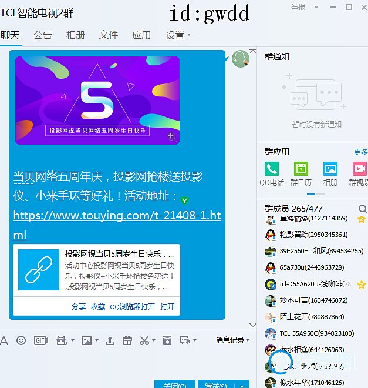Open send button options dropdown arrow
This screenshot has height=388, width=368.
tap(242, 385)
